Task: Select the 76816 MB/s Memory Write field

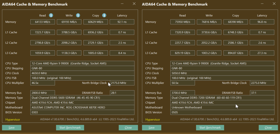Action: point(209,22)
